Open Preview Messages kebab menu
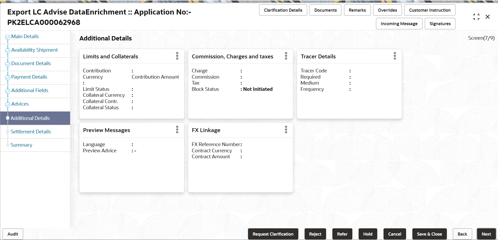 tap(177, 129)
